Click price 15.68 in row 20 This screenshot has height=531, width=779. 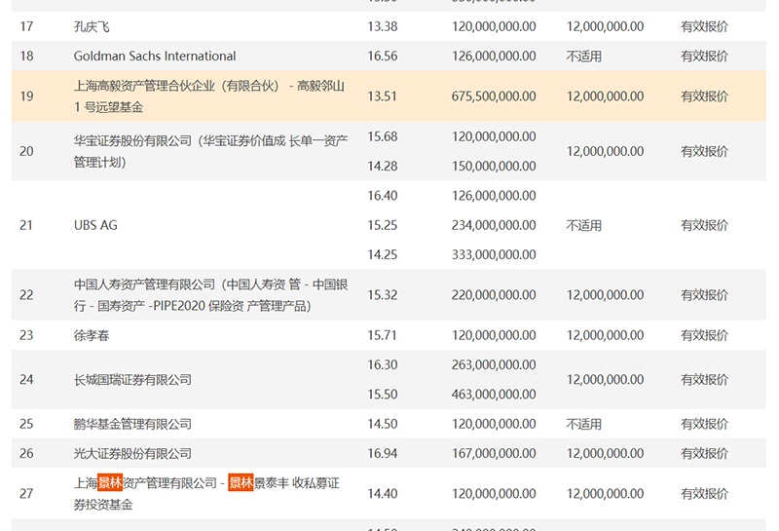coord(382,136)
